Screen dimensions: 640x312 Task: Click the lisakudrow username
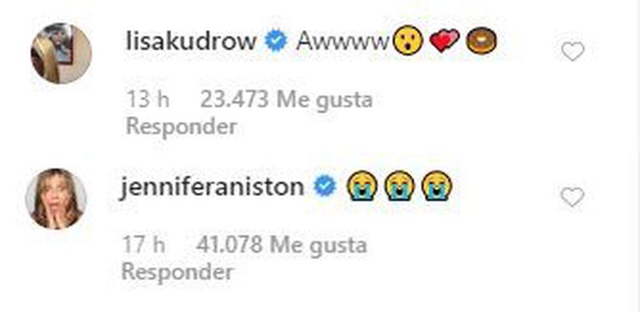click(191, 42)
